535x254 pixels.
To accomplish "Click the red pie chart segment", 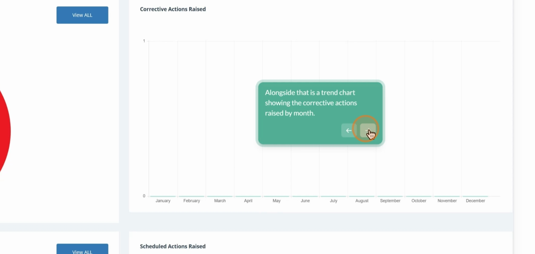I will [4, 131].
